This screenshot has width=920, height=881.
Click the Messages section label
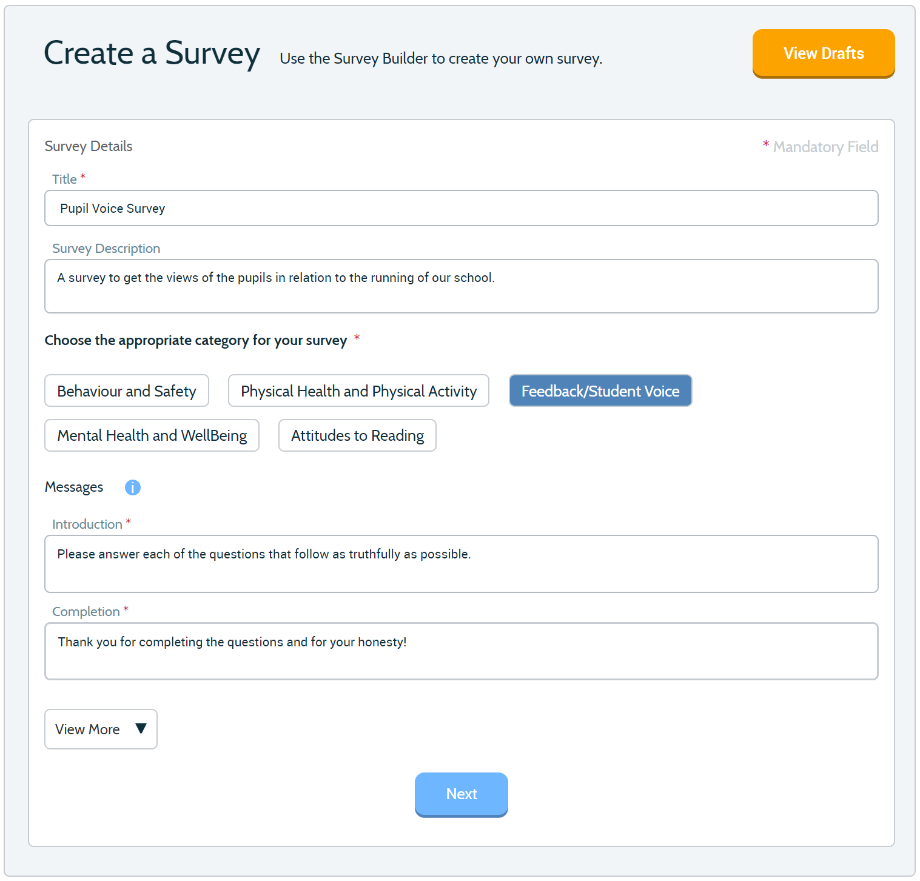coord(74,487)
